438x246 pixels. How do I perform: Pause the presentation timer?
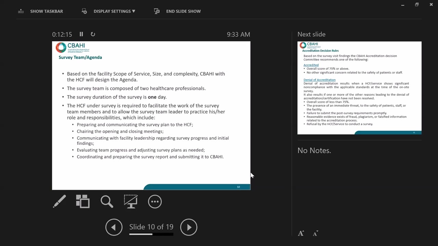pyautogui.click(x=81, y=34)
